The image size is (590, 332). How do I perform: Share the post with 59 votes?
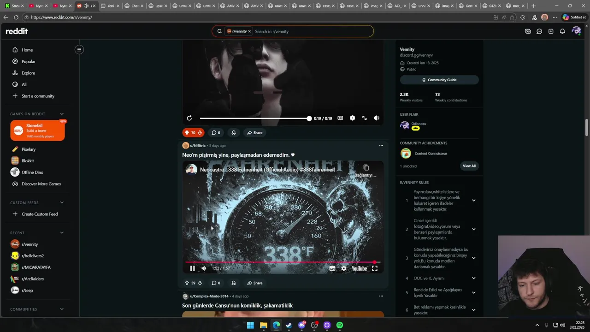(x=254, y=283)
